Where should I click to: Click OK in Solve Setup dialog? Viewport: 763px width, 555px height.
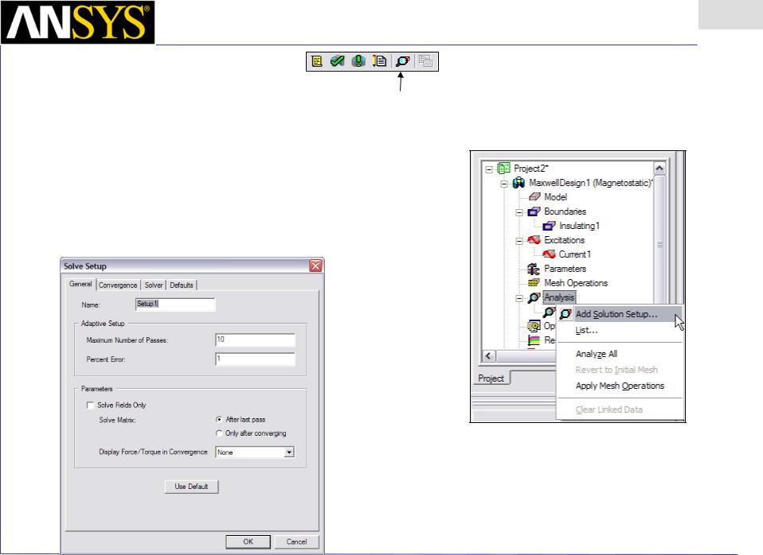248,541
